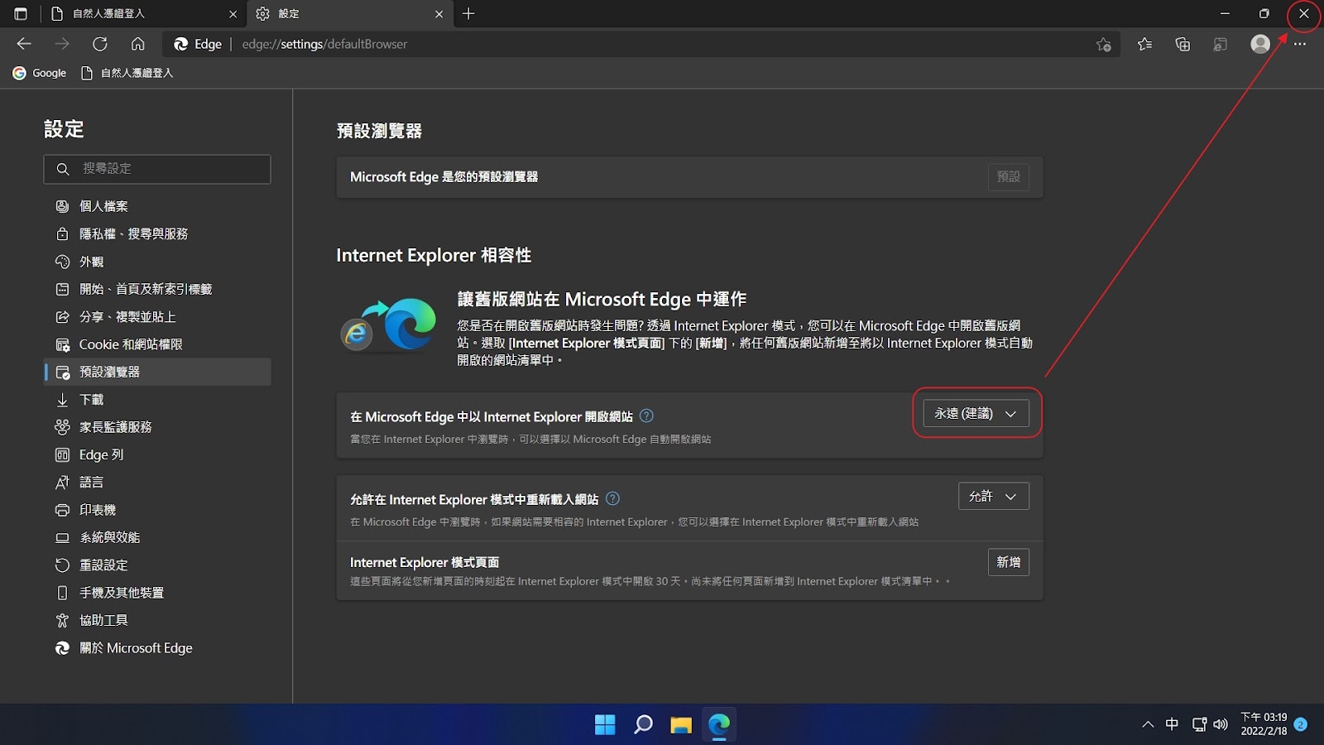Open the volume tray icon
1324x745 pixels.
(1221, 724)
